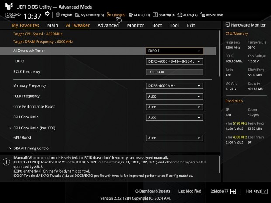Click the 43x Ratio value
Viewport: 271px width, 203px height.
[x=228, y=75]
